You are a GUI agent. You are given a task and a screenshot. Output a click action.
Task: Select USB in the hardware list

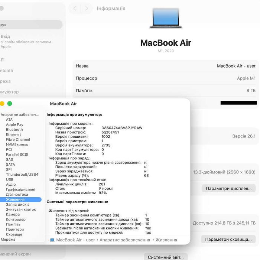(10, 179)
